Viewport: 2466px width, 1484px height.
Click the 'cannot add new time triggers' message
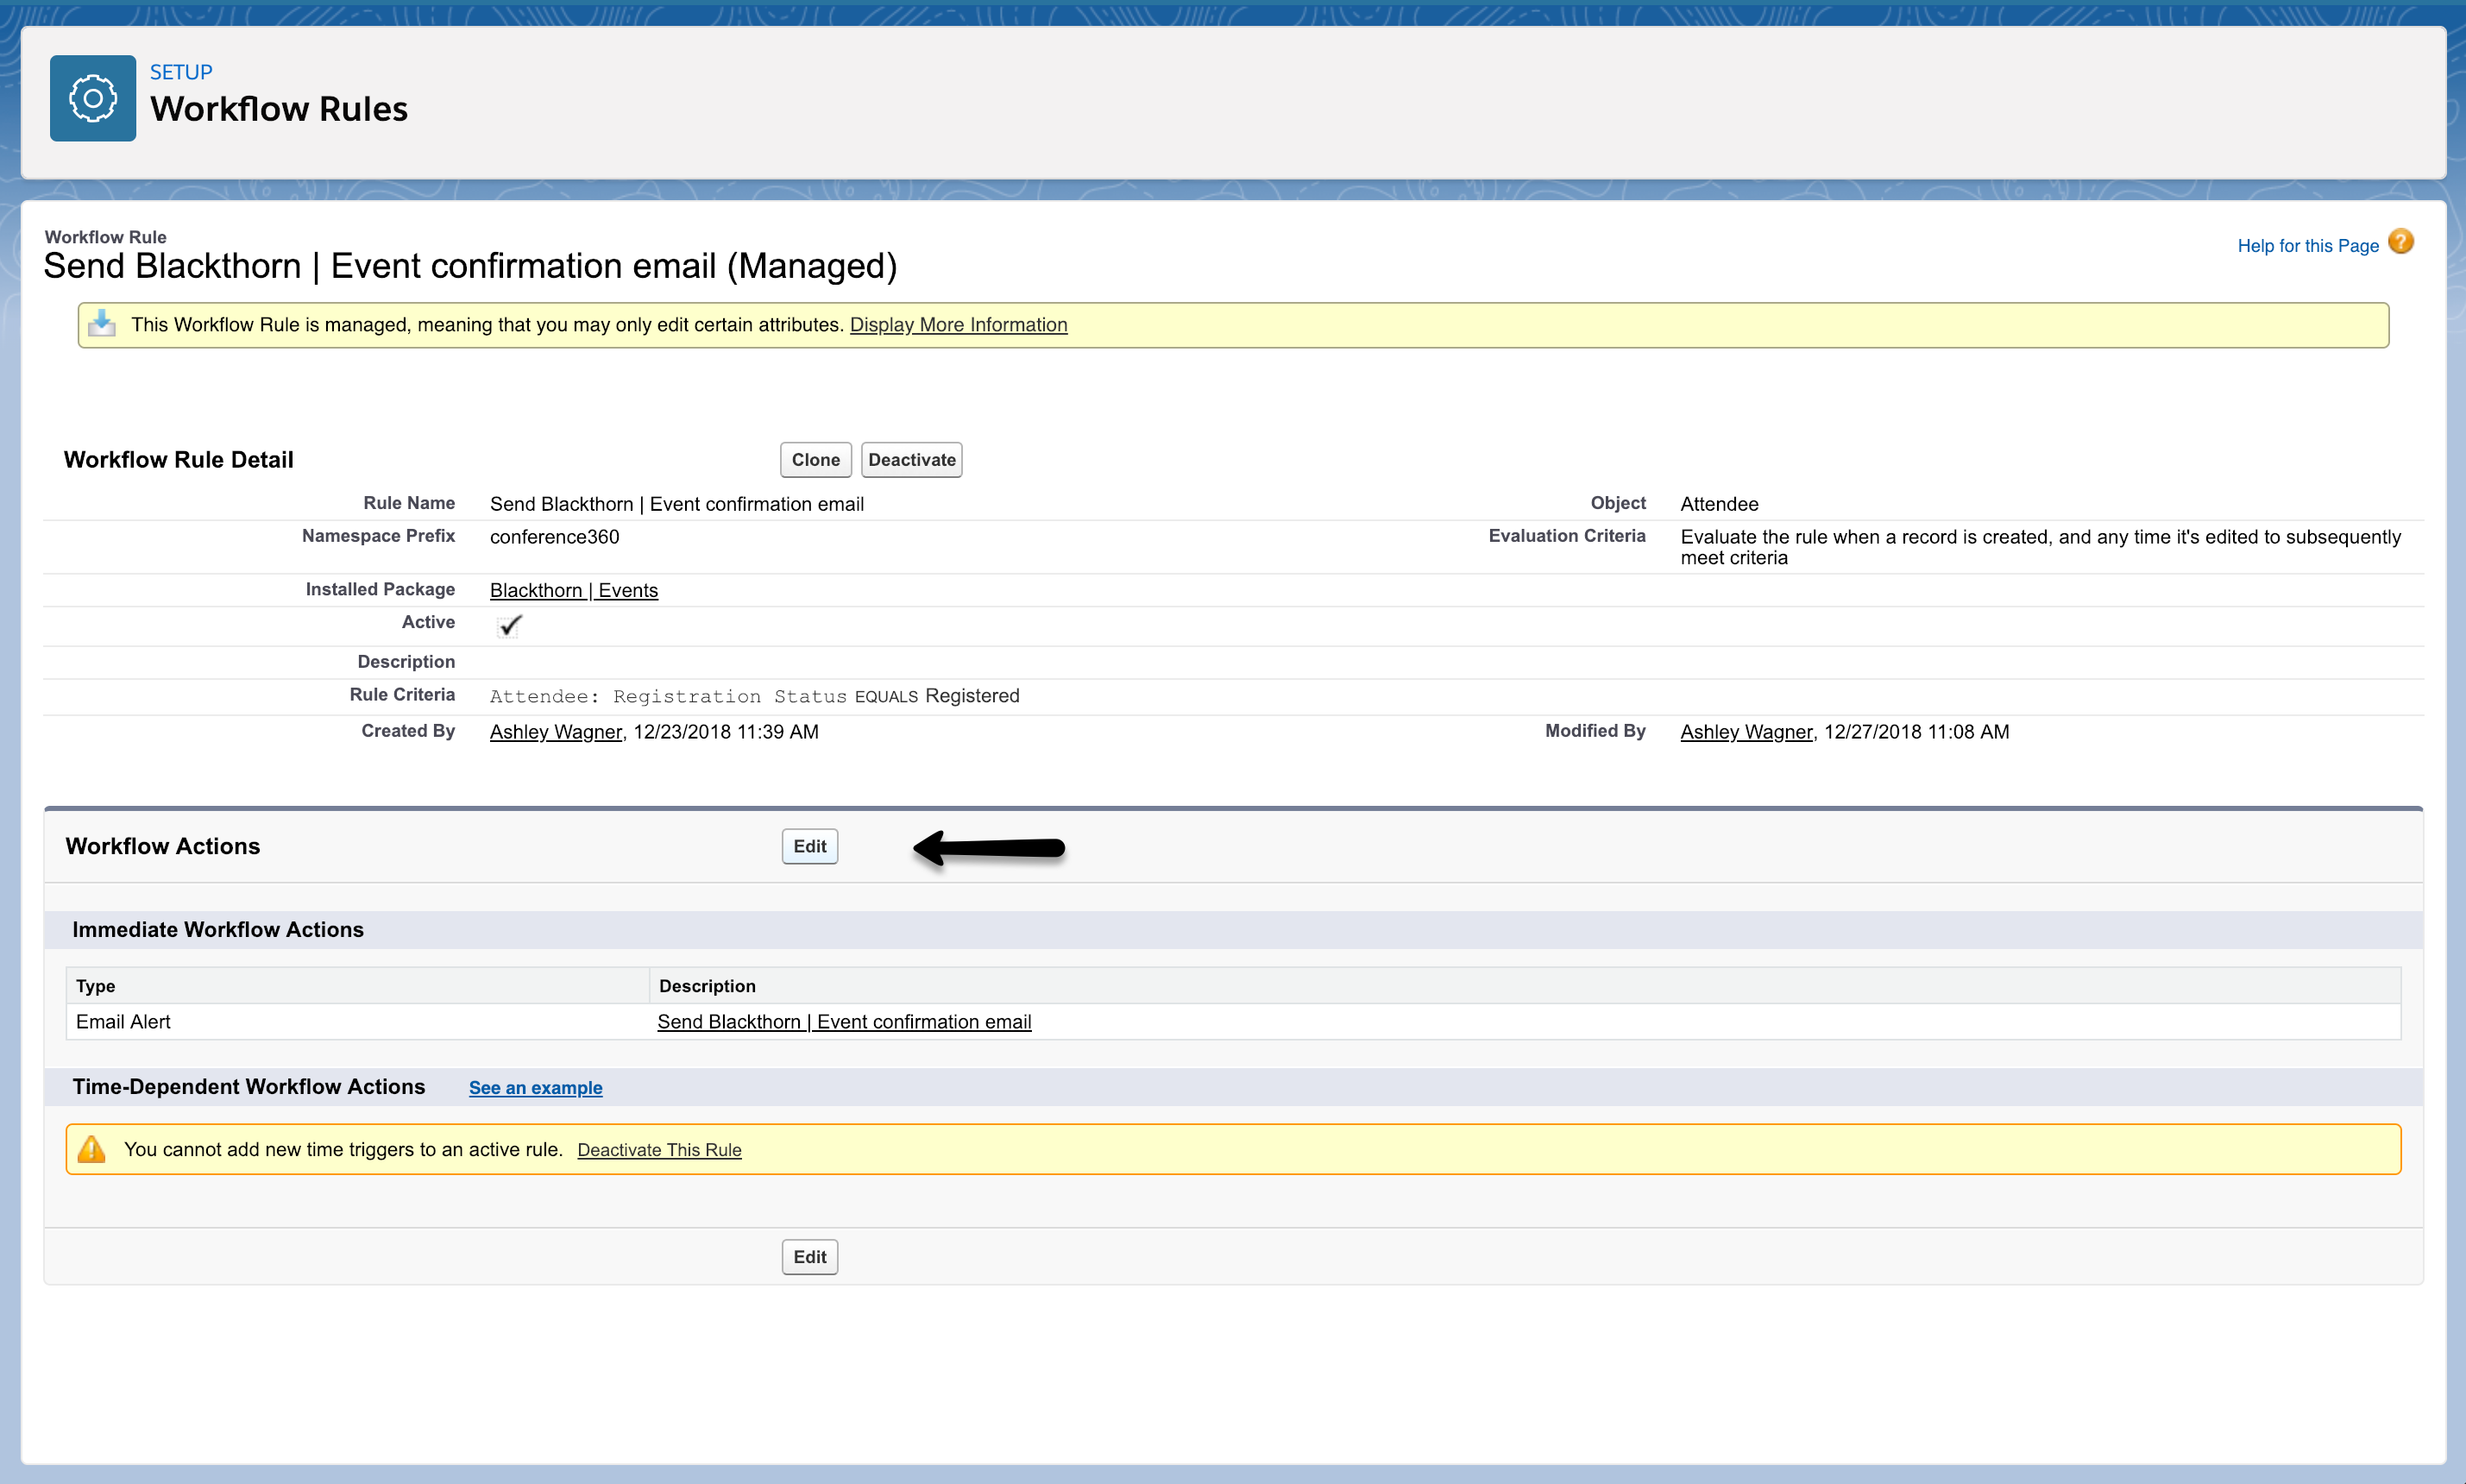[343, 1150]
